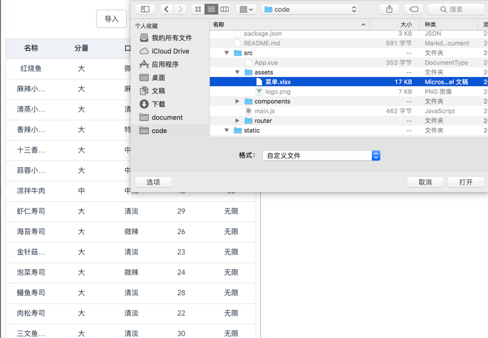Click the logo.png file row
This screenshot has width=488, height=338.
click(x=348, y=92)
